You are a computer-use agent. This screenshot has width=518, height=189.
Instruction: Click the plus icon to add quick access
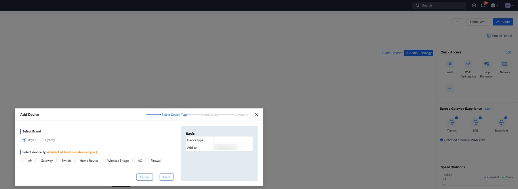450,89
